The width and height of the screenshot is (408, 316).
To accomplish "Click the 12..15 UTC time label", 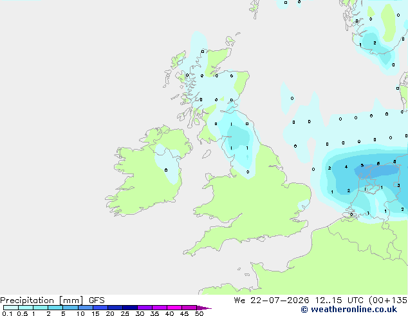I will 339,301.
